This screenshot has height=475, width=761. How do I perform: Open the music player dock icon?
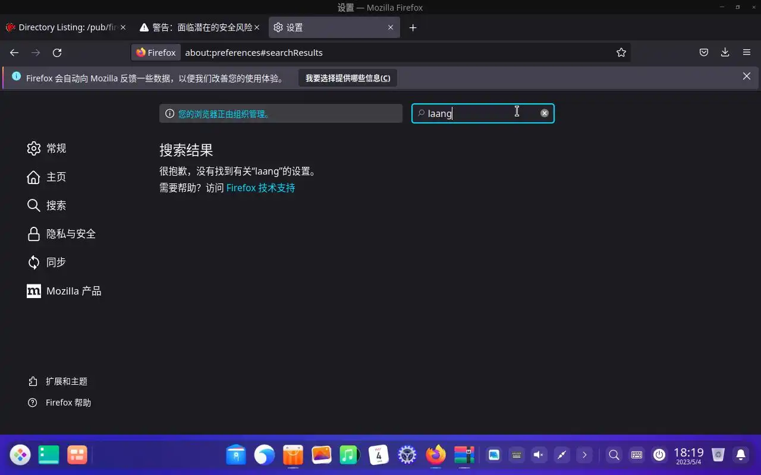(x=350, y=455)
